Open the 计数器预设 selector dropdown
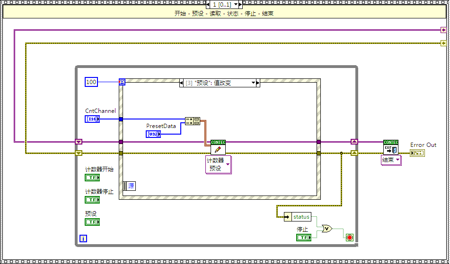 pos(228,164)
